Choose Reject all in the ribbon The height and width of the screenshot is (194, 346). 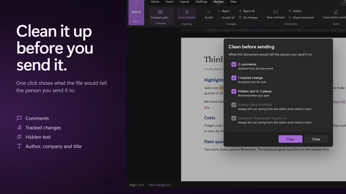coord(247,11)
